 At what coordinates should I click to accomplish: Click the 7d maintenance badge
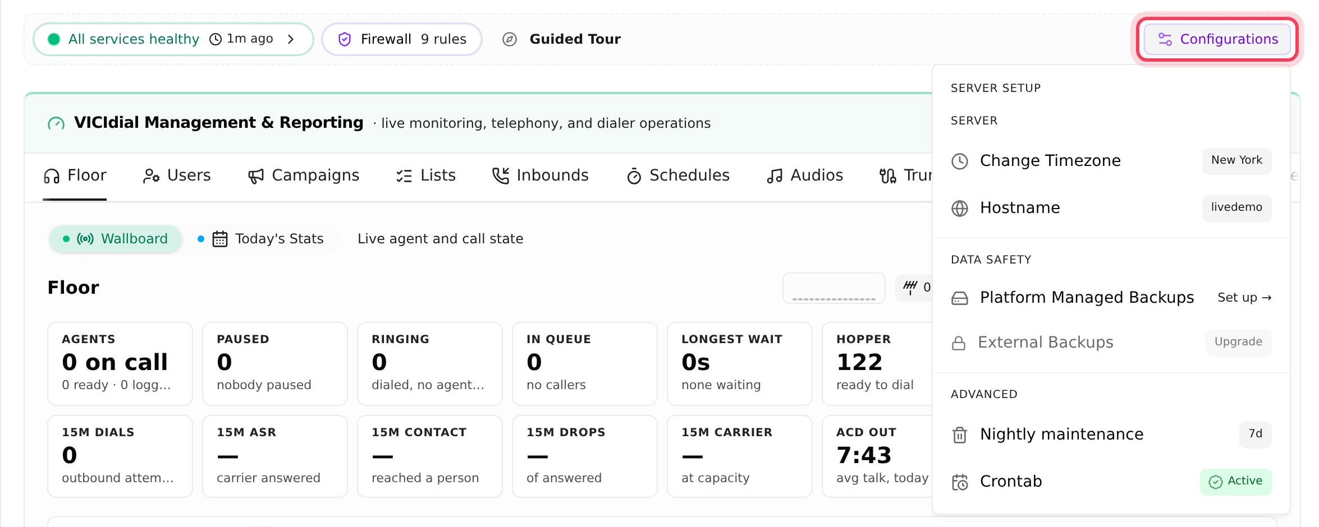click(1256, 434)
